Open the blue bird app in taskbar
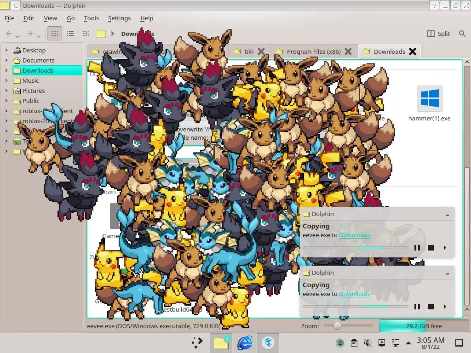The image size is (471, 353). coord(268,343)
